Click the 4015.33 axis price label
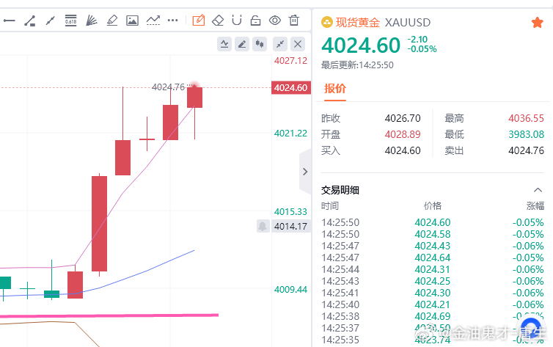 tap(290, 211)
